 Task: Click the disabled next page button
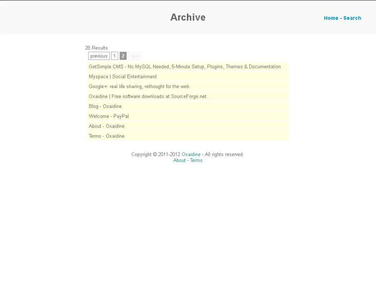pyautogui.click(x=135, y=56)
